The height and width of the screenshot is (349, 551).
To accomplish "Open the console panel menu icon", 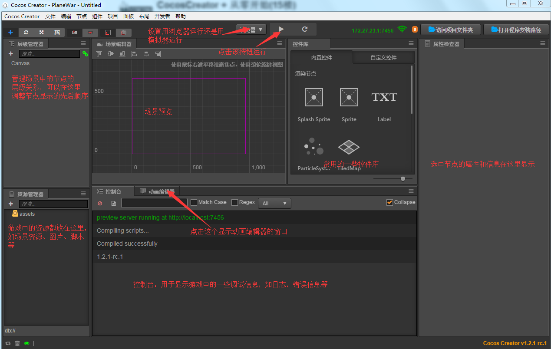I will (x=411, y=191).
